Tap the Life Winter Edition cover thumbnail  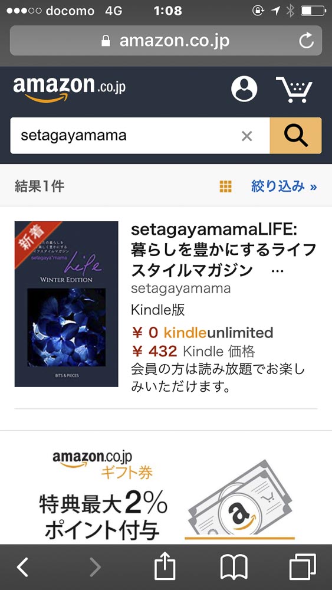67,304
